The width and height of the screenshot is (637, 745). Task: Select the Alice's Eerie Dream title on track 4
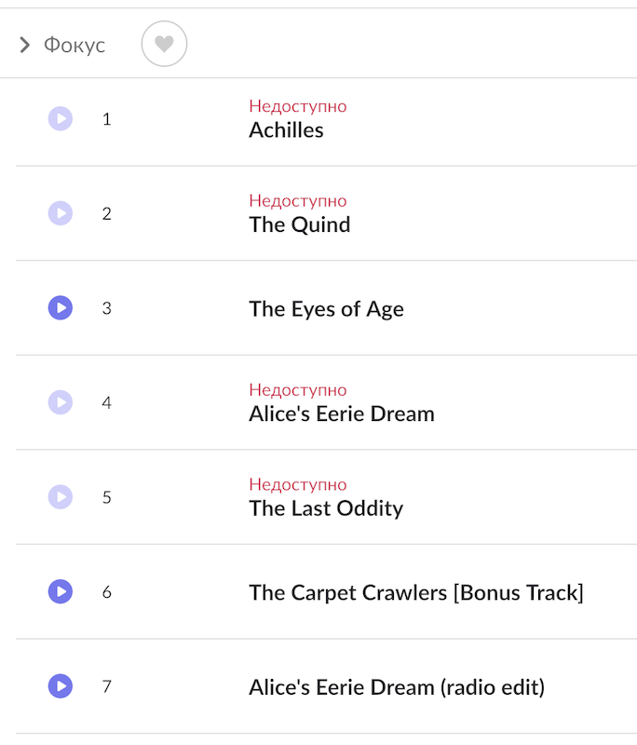pyautogui.click(x=341, y=414)
